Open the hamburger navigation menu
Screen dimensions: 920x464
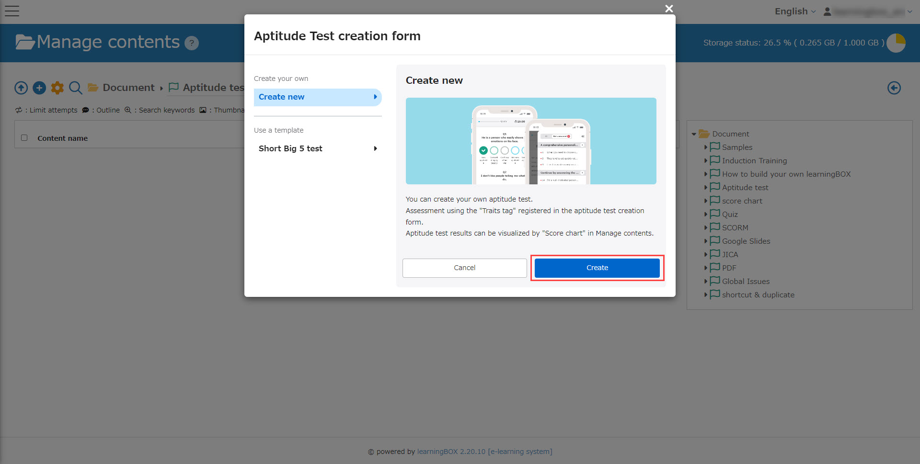[12, 11]
